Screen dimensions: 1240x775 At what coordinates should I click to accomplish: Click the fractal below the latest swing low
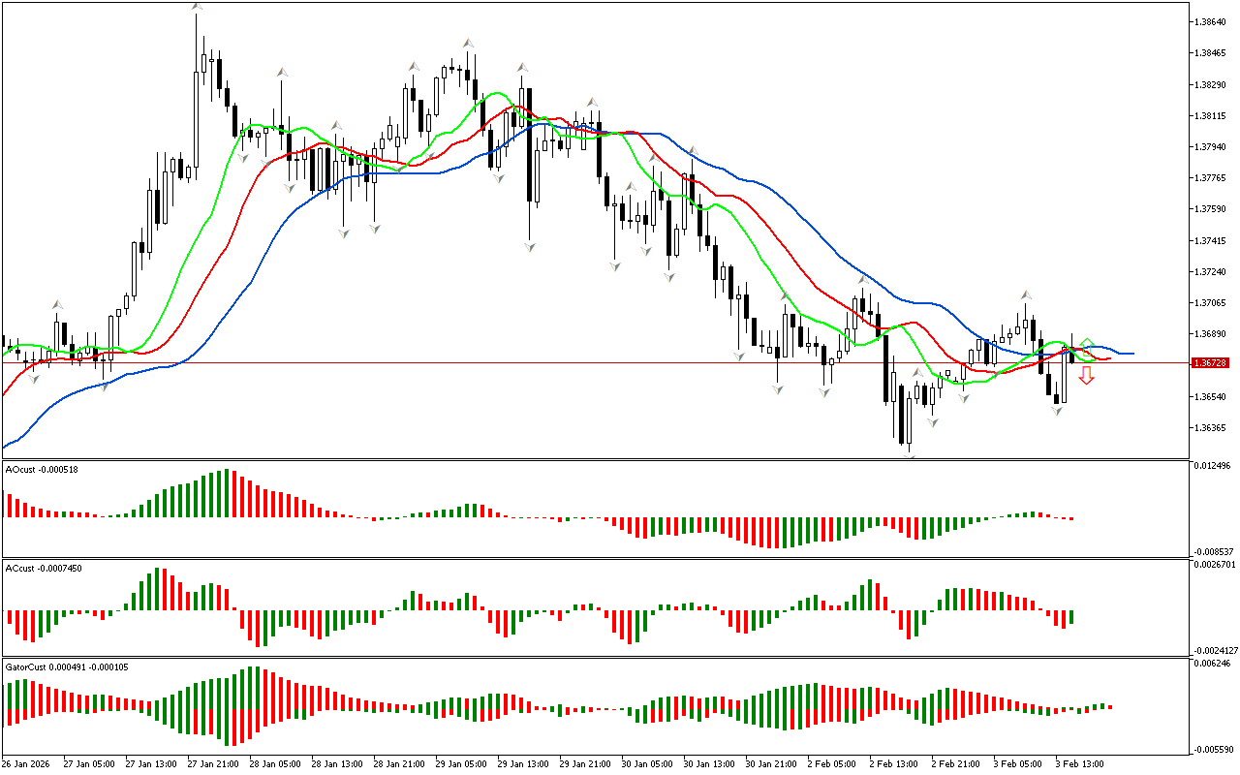(x=1058, y=412)
